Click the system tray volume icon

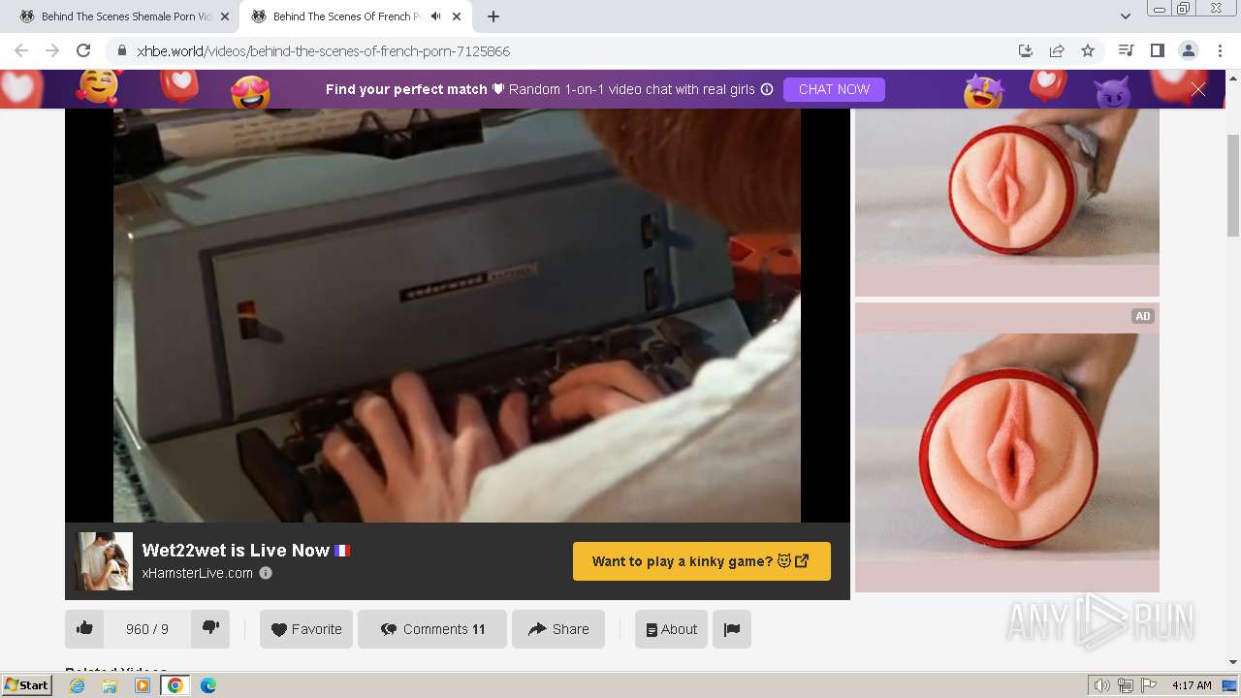coord(1102,685)
